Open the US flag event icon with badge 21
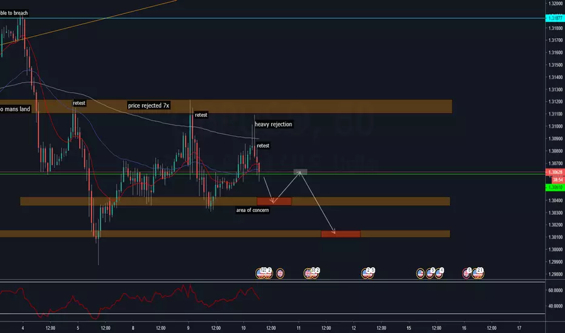 (478, 274)
